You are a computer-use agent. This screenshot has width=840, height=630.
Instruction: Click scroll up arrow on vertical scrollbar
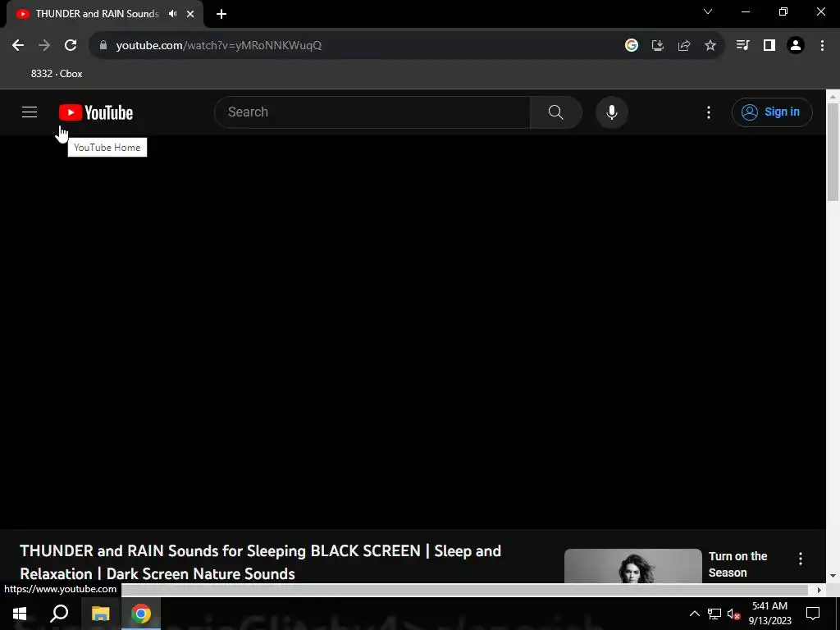click(x=833, y=97)
